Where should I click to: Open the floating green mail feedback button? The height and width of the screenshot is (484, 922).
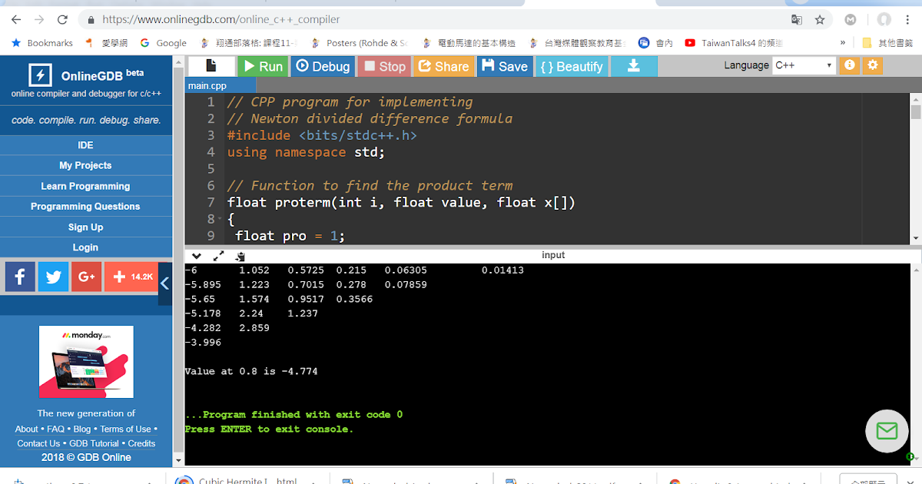[887, 430]
